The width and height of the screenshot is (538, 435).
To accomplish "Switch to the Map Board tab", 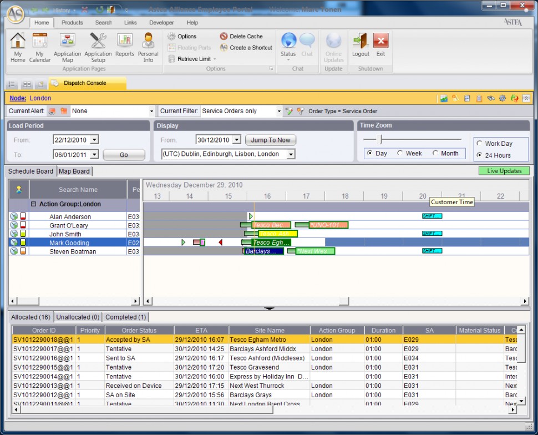I will pyautogui.click(x=74, y=171).
